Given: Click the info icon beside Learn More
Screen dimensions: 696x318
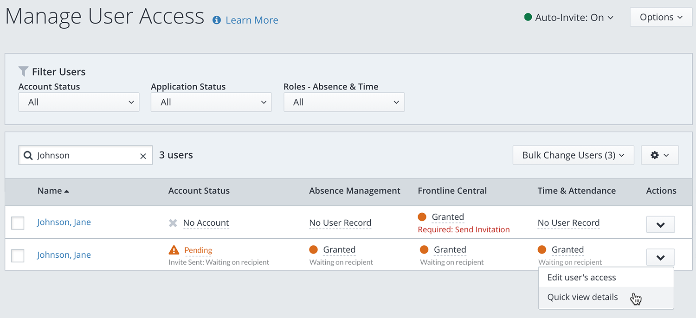Looking at the screenshot, I should [216, 20].
